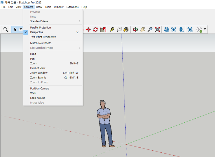Select the Zoom magnifier tool in toolbar

tap(150, 29)
